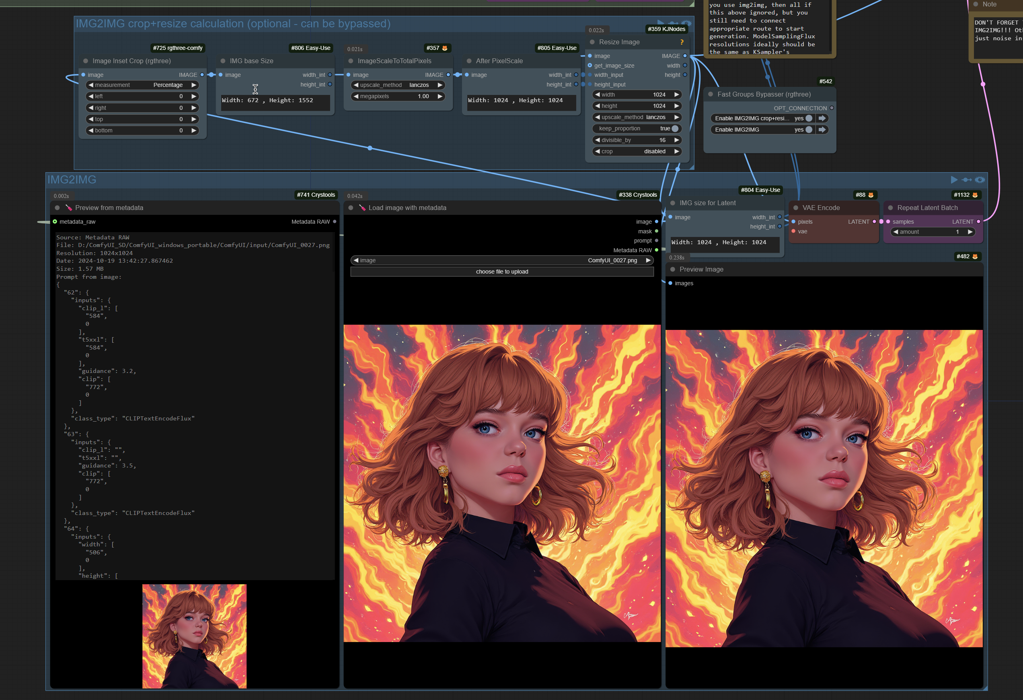Click the go-to arrow beside Enable IMG2IMG
Image resolution: width=1023 pixels, height=700 pixels.
[x=822, y=130]
